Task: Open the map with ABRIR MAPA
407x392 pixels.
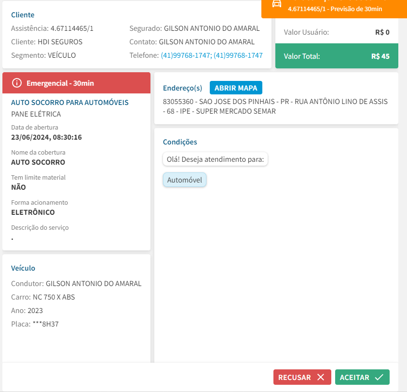Action: [x=236, y=88]
